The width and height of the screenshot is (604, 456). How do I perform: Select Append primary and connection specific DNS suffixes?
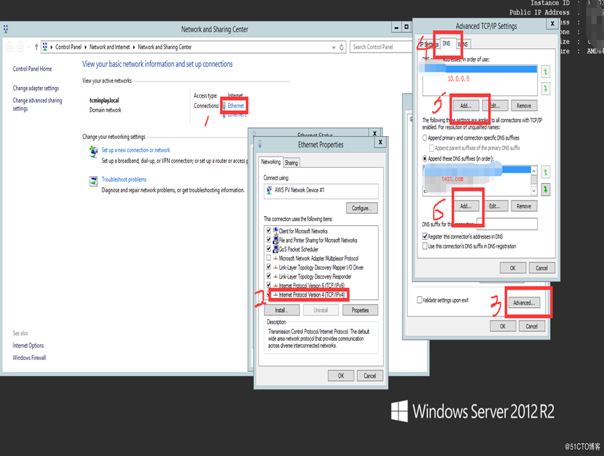click(424, 138)
